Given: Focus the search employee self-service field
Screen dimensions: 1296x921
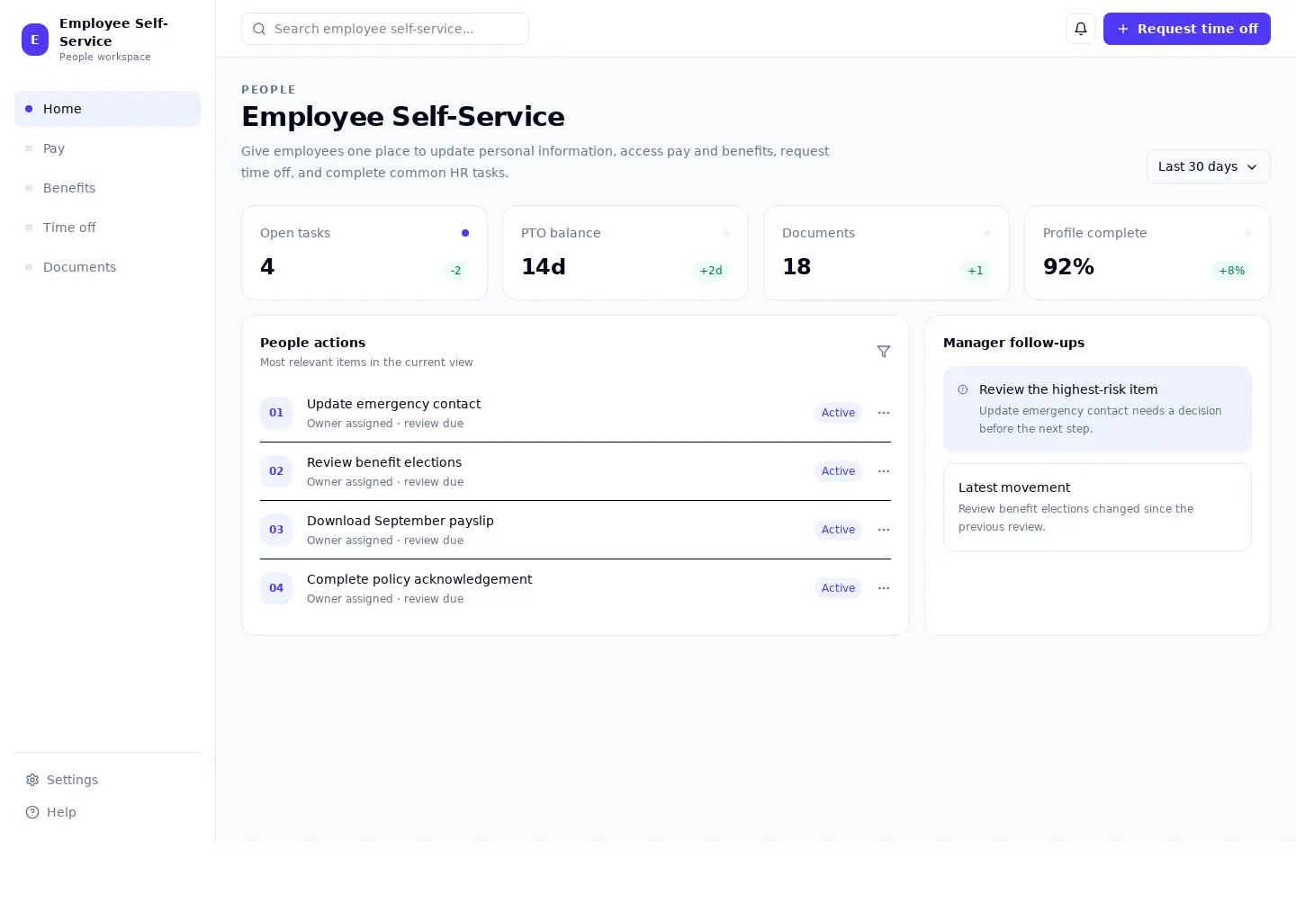Looking at the screenshot, I should [385, 29].
